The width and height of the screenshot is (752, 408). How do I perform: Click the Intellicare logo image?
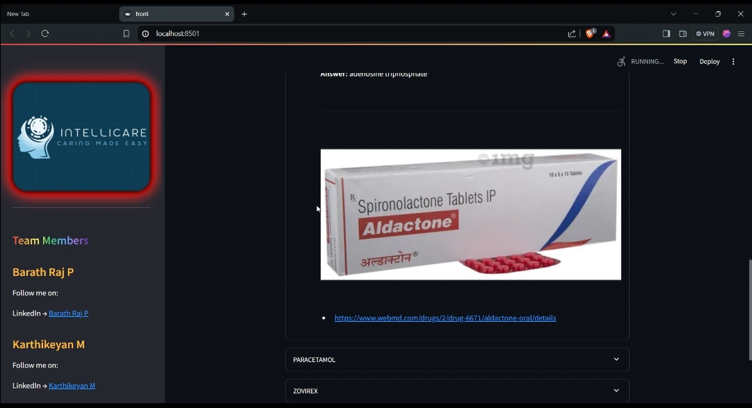[81, 137]
